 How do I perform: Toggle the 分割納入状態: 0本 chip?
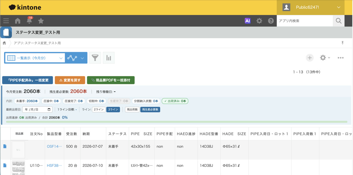(146, 101)
